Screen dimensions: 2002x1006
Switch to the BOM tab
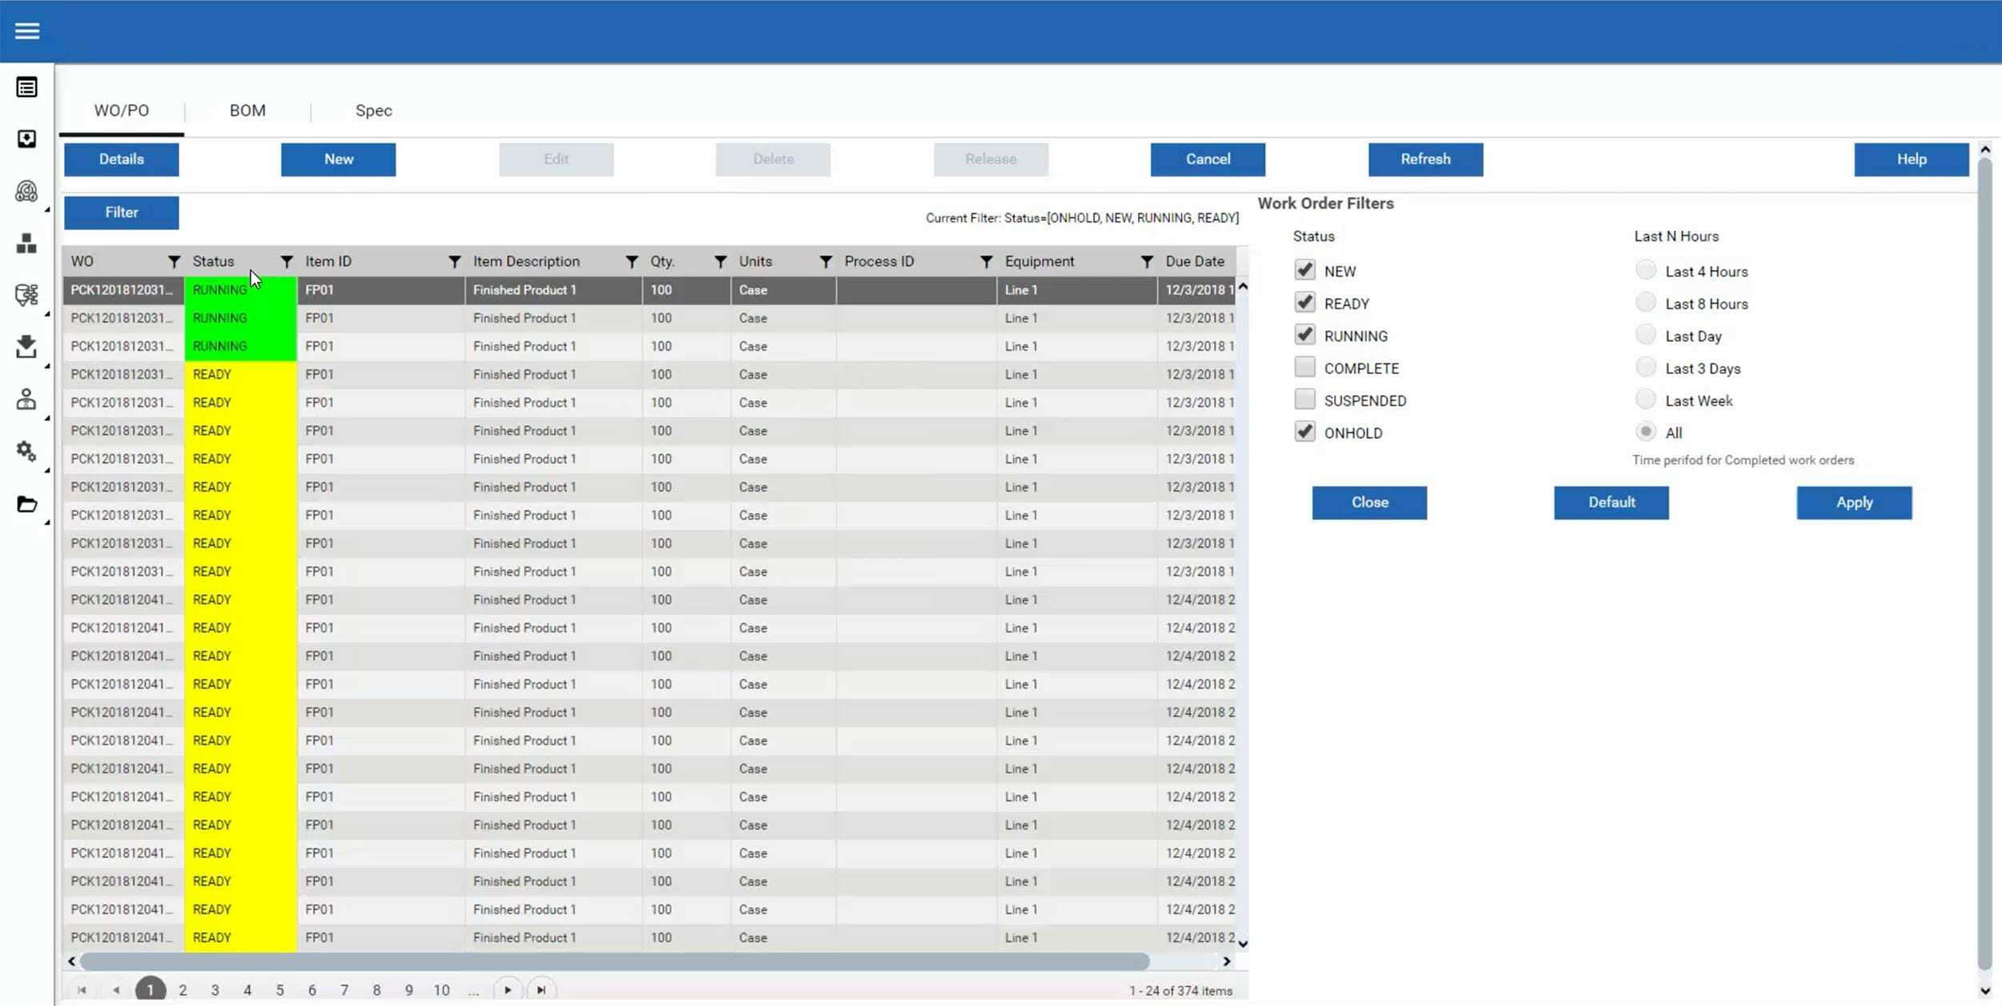click(x=247, y=111)
